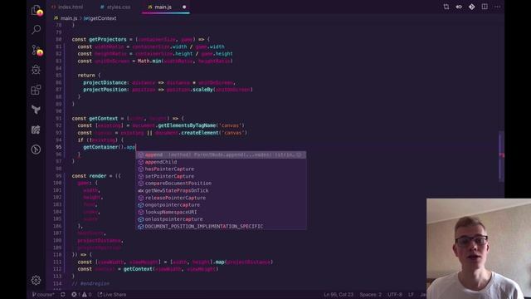Screen dimensions: 531x299
Task: Click the git branch name in status bar
Action: pos(43,295)
